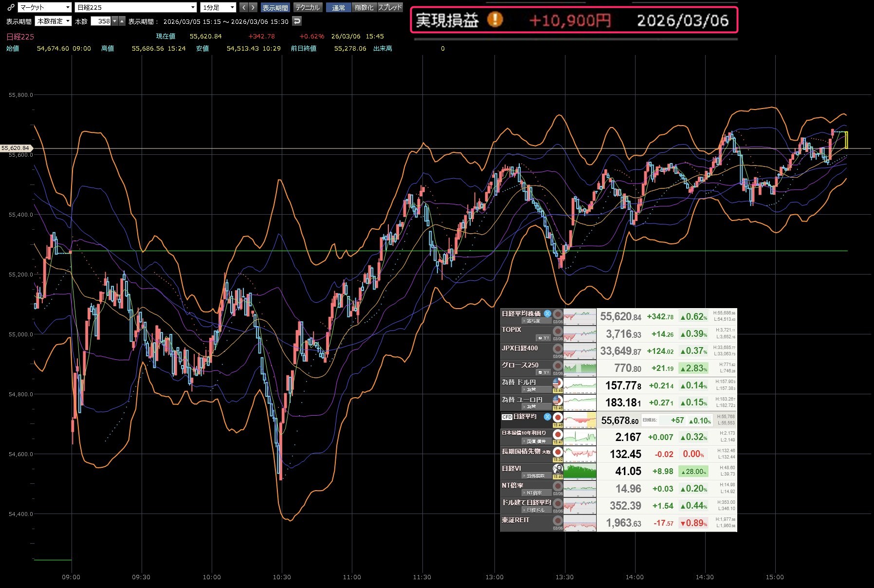The width and height of the screenshot is (874, 588).
Task: Click the X icon beside CFD日経平均
Action: 547,417
